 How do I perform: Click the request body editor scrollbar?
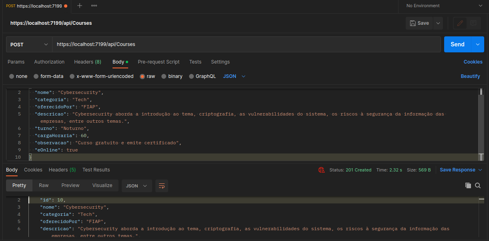click(x=481, y=124)
